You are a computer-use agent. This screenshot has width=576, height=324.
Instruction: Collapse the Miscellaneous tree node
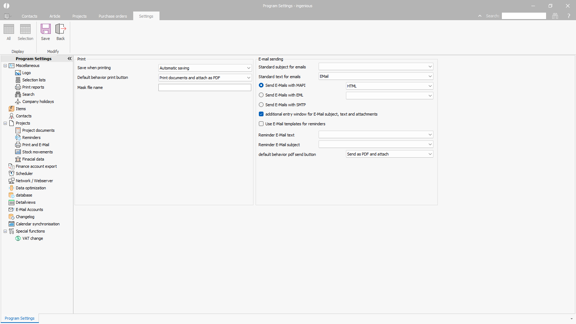(5, 66)
